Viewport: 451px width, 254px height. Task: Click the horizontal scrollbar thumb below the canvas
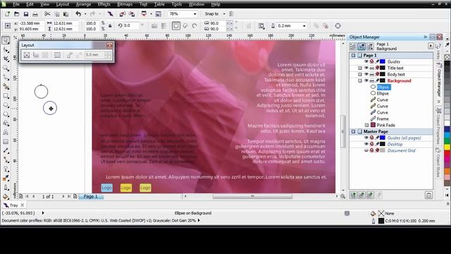pyautogui.click(x=252, y=196)
